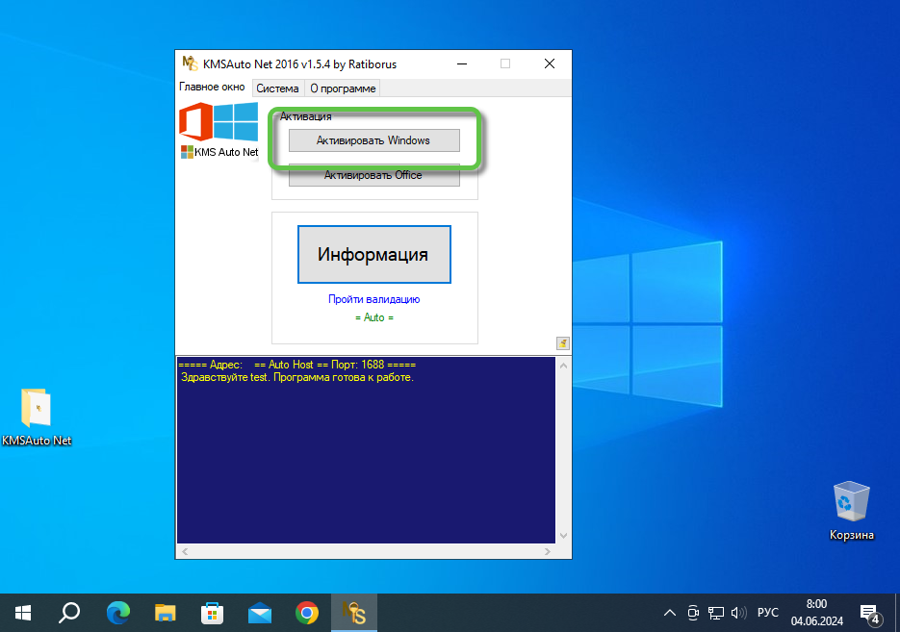This screenshot has height=632, width=900.
Task: Open taskbar search magnifier
Action: pyautogui.click(x=69, y=613)
